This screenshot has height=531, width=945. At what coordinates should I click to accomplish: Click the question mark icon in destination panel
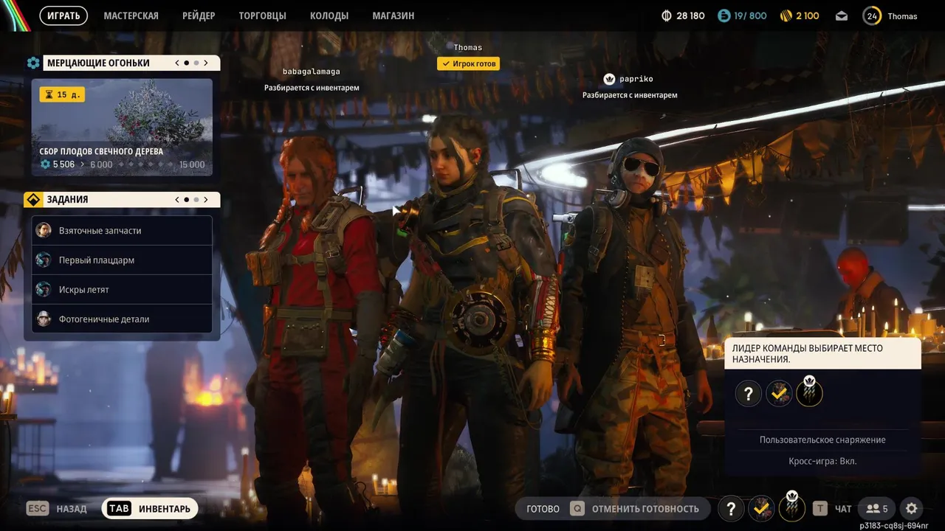click(x=748, y=394)
